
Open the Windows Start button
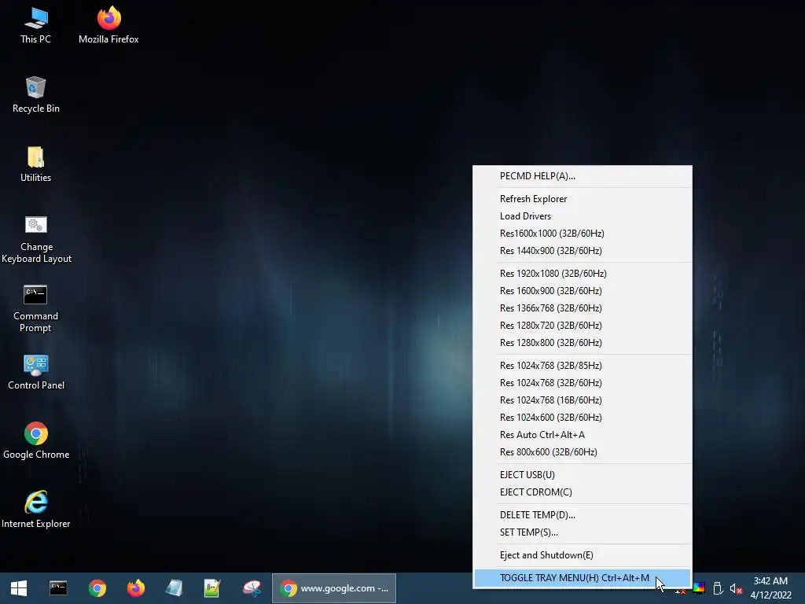pos(19,588)
